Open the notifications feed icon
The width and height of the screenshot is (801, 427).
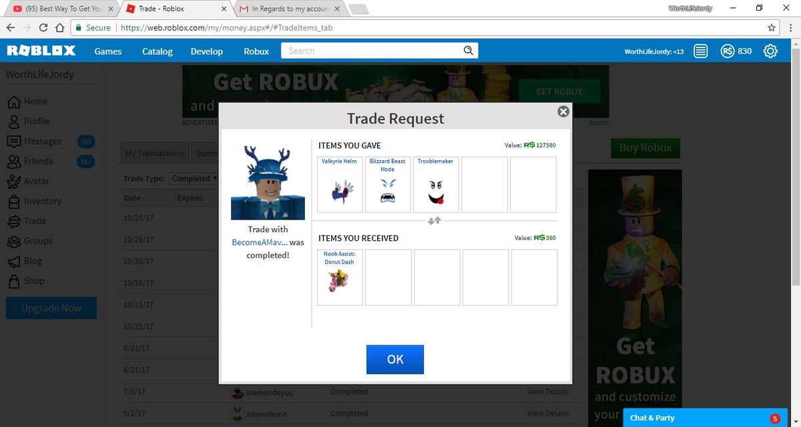click(x=700, y=51)
